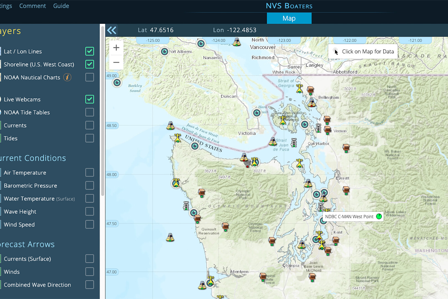Turn off the Live Webcams layer
The image size is (448, 299).
click(90, 99)
